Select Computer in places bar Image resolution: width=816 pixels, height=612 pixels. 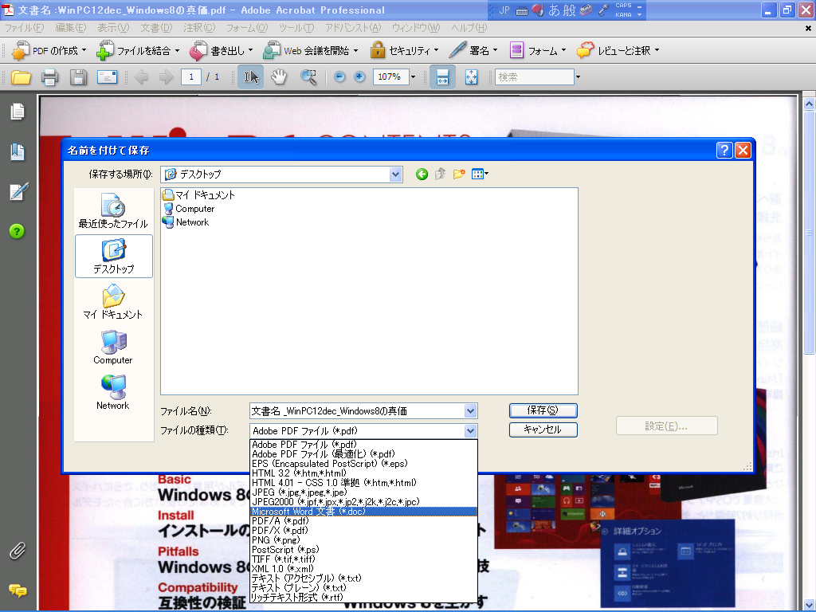coord(113,347)
